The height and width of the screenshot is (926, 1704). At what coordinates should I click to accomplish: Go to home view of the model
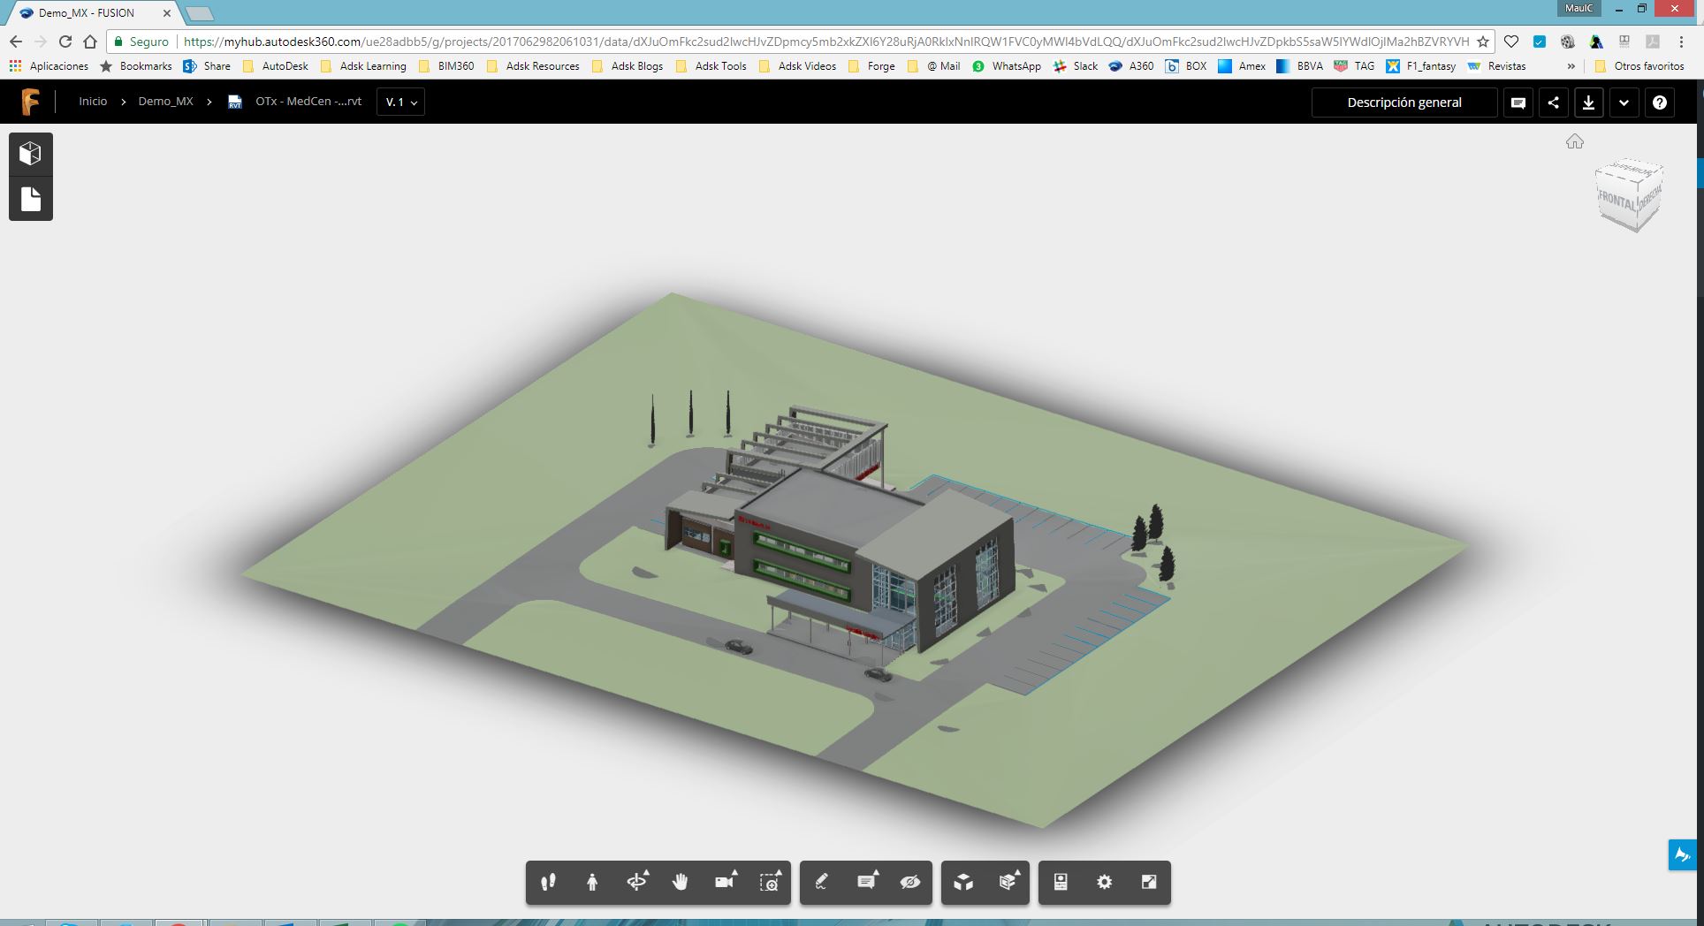(1575, 141)
